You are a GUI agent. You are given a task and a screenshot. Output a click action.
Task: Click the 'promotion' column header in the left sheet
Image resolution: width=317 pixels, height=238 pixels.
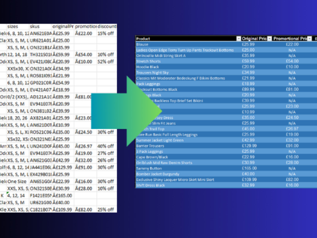click(86, 27)
